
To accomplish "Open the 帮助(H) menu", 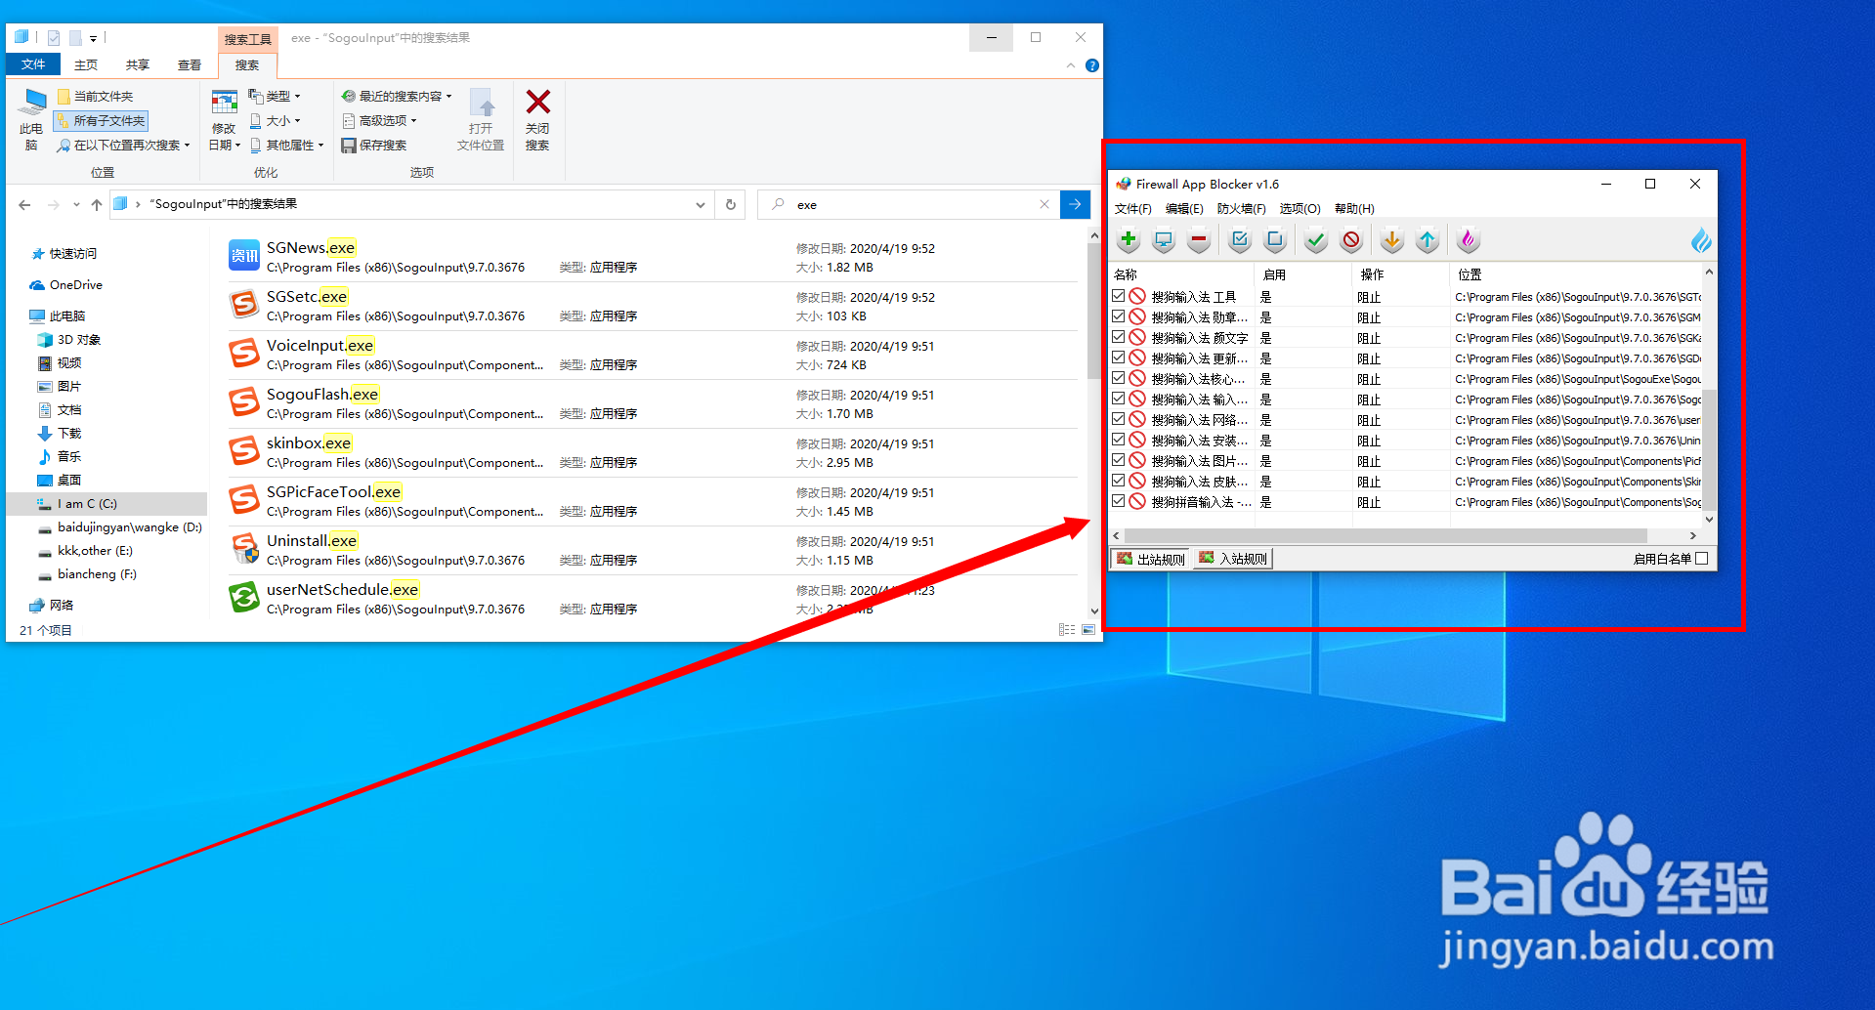I will (x=1354, y=209).
